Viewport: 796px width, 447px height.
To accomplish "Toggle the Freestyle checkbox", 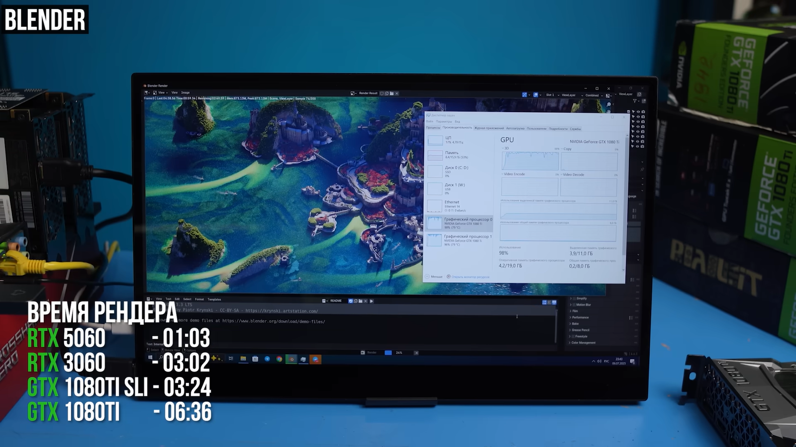I will coord(573,336).
